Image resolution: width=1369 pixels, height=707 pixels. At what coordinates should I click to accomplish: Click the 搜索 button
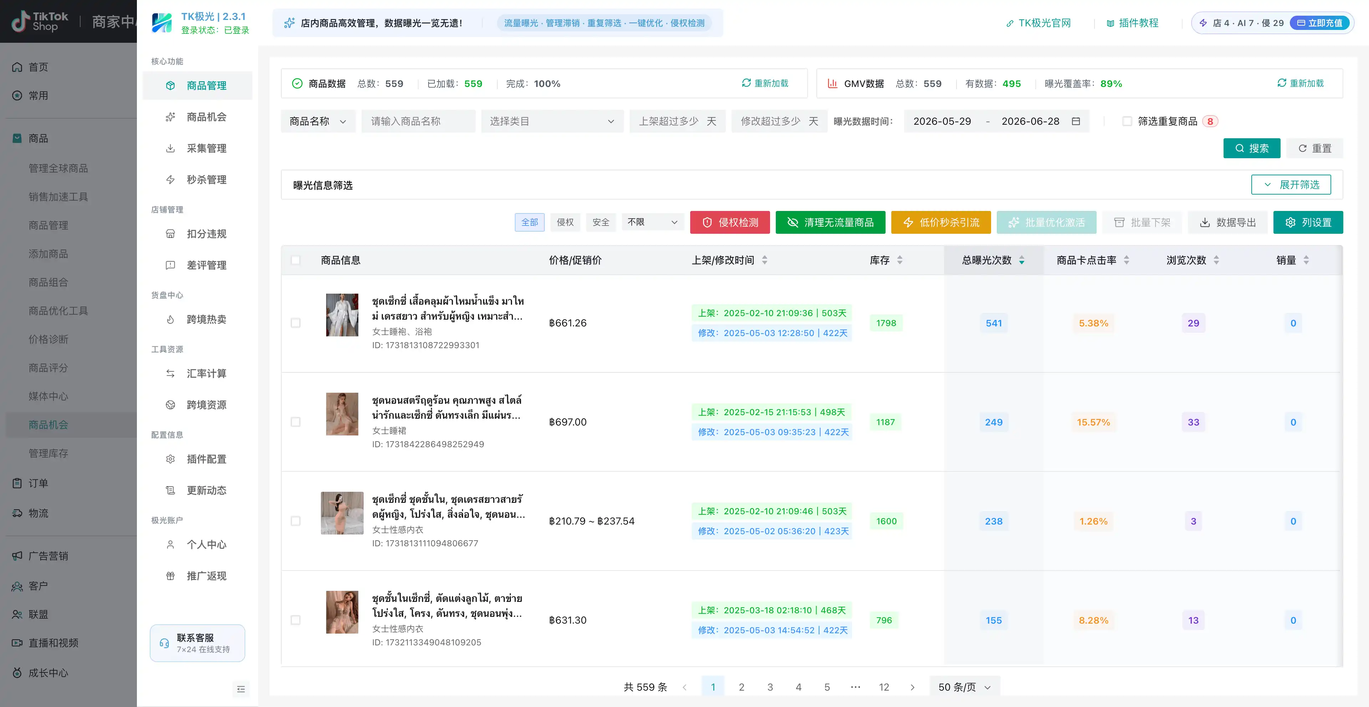pos(1252,148)
